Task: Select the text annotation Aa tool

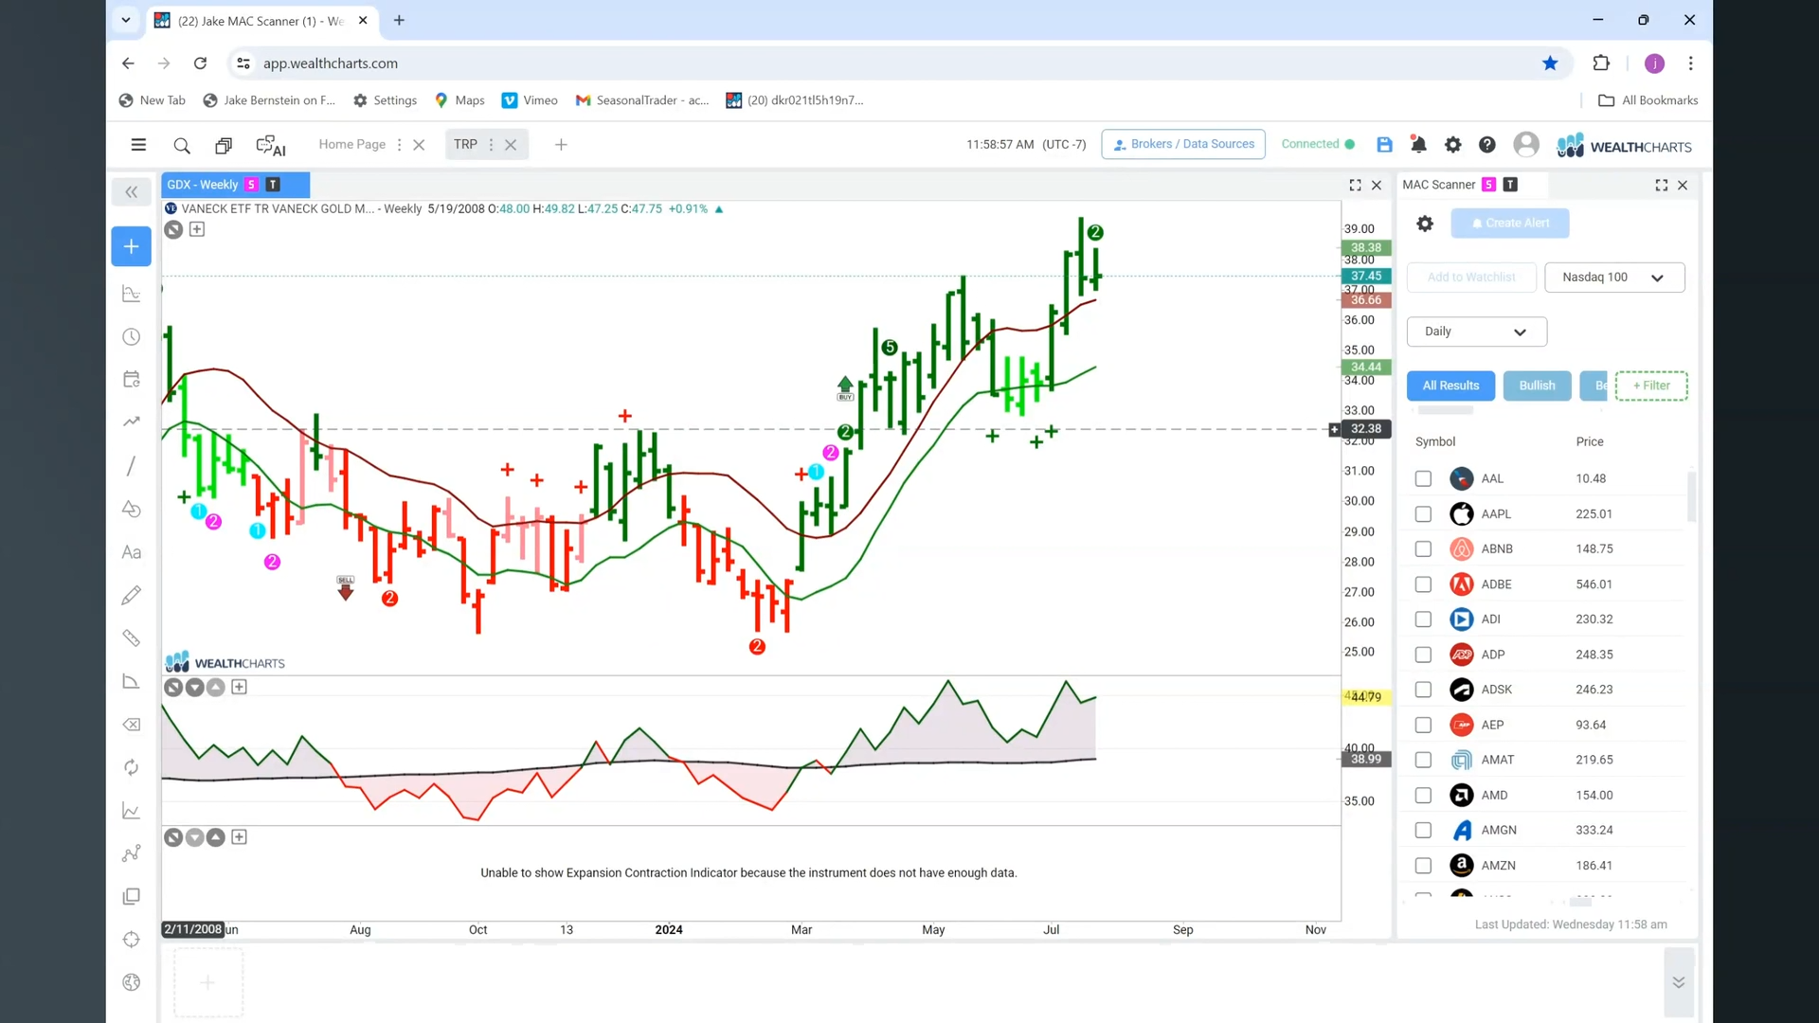Action: 131,552
